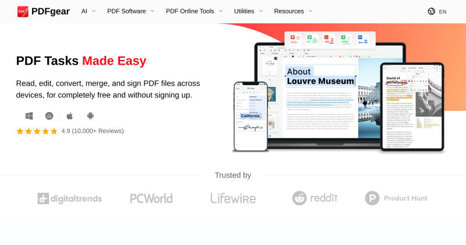Click the PDF Tasks Made Easy headline
The height and width of the screenshot is (245, 466).
point(81,61)
